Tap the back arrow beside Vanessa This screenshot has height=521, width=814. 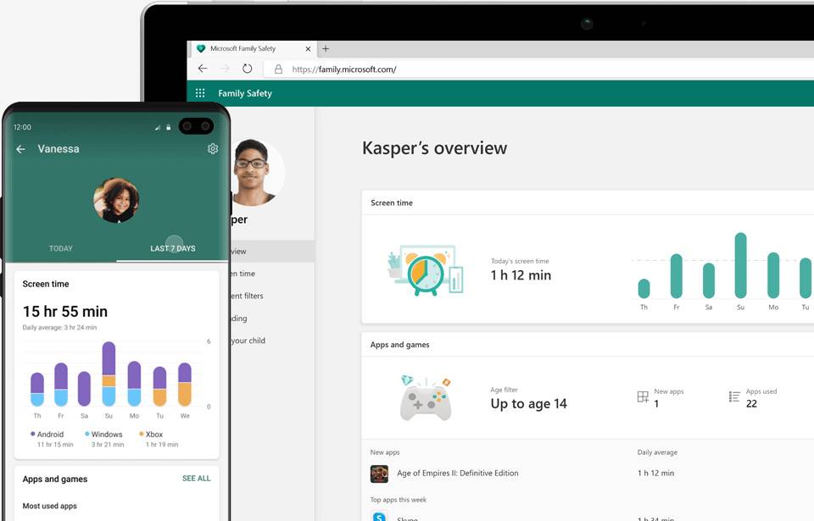(x=20, y=148)
